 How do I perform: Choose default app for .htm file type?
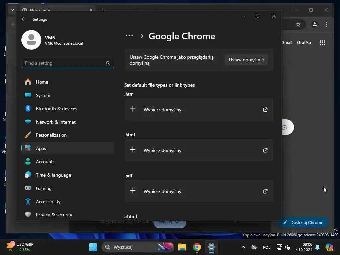tap(199, 110)
